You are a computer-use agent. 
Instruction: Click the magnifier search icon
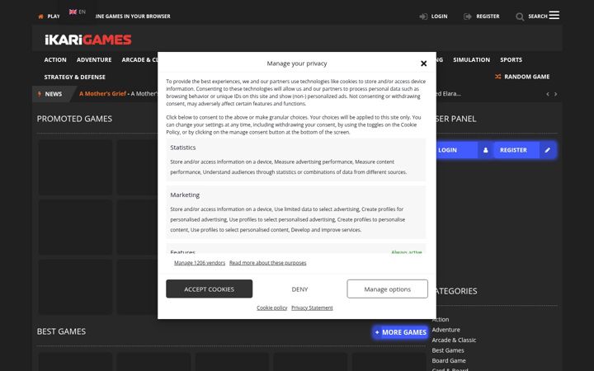[520, 16]
